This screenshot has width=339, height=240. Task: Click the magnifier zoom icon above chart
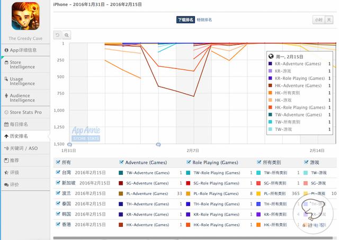click(67, 35)
